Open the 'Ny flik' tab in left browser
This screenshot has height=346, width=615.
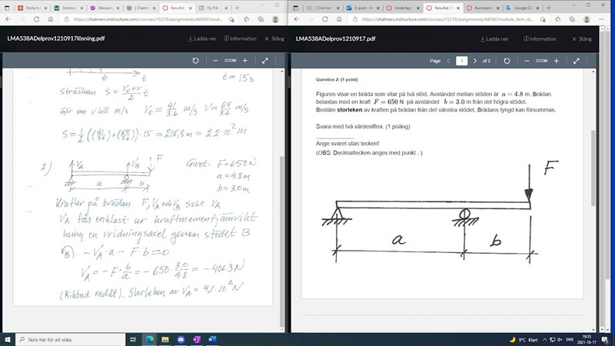click(205, 6)
